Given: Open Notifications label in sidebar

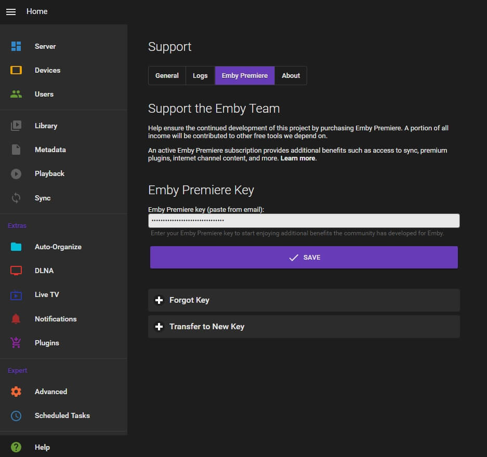Looking at the screenshot, I should (x=56, y=319).
